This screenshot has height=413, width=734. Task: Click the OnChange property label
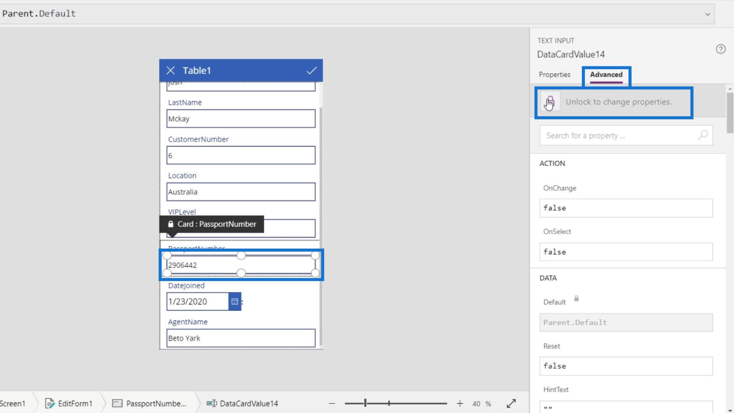[x=560, y=188]
